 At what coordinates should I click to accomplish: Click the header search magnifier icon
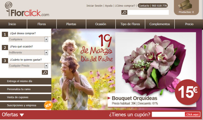pos(124,12)
